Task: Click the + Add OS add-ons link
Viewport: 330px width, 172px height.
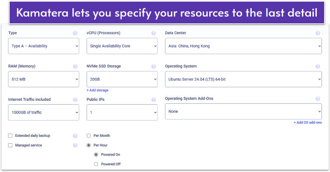Action: [308, 123]
